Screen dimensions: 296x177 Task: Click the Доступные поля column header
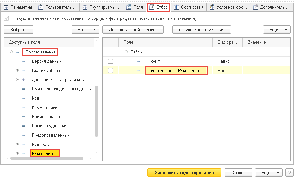(x=49, y=42)
